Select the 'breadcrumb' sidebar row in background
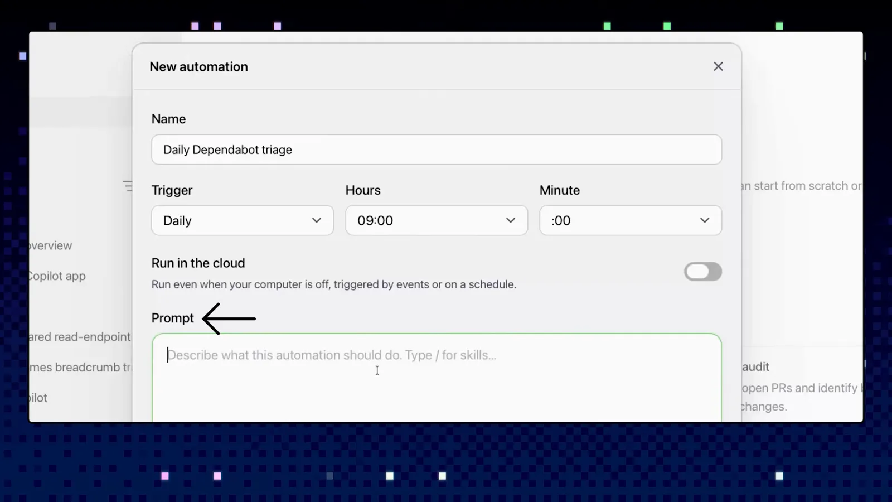 [x=80, y=368]
